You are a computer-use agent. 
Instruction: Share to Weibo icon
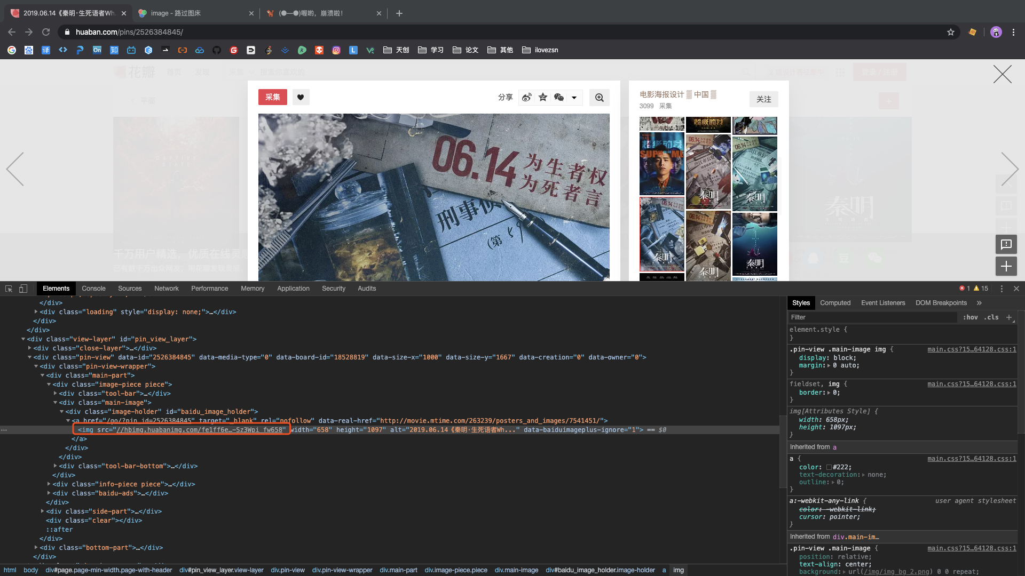(x=527, y=97)
